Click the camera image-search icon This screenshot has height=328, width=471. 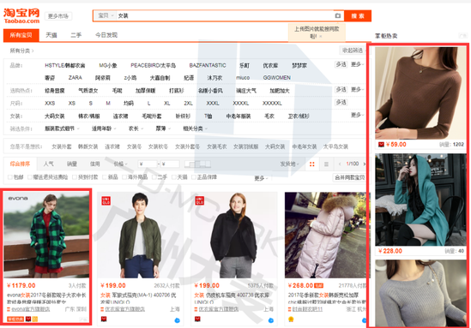pyautogui.click(x=338, y=15)
